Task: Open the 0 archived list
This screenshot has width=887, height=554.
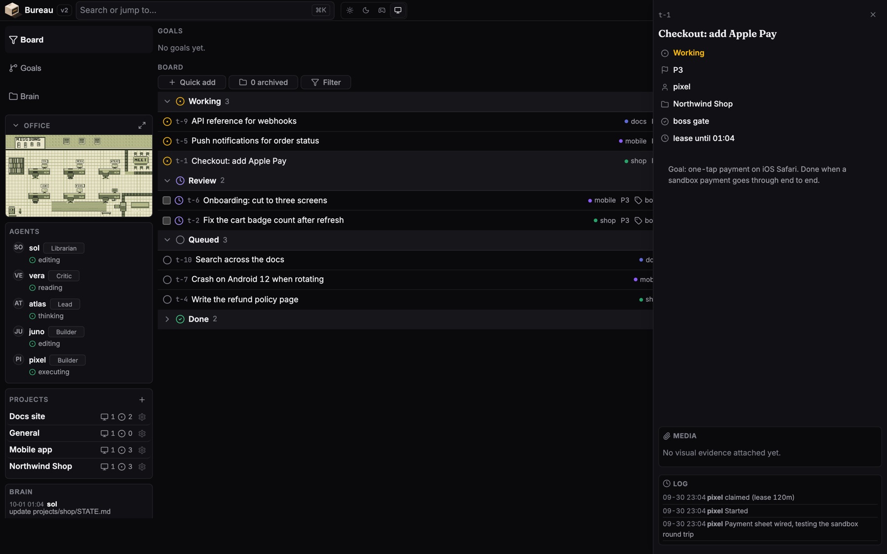Action: (263, 82)
